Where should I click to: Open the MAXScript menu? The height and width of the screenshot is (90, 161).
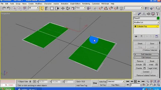tap(105, 4)
